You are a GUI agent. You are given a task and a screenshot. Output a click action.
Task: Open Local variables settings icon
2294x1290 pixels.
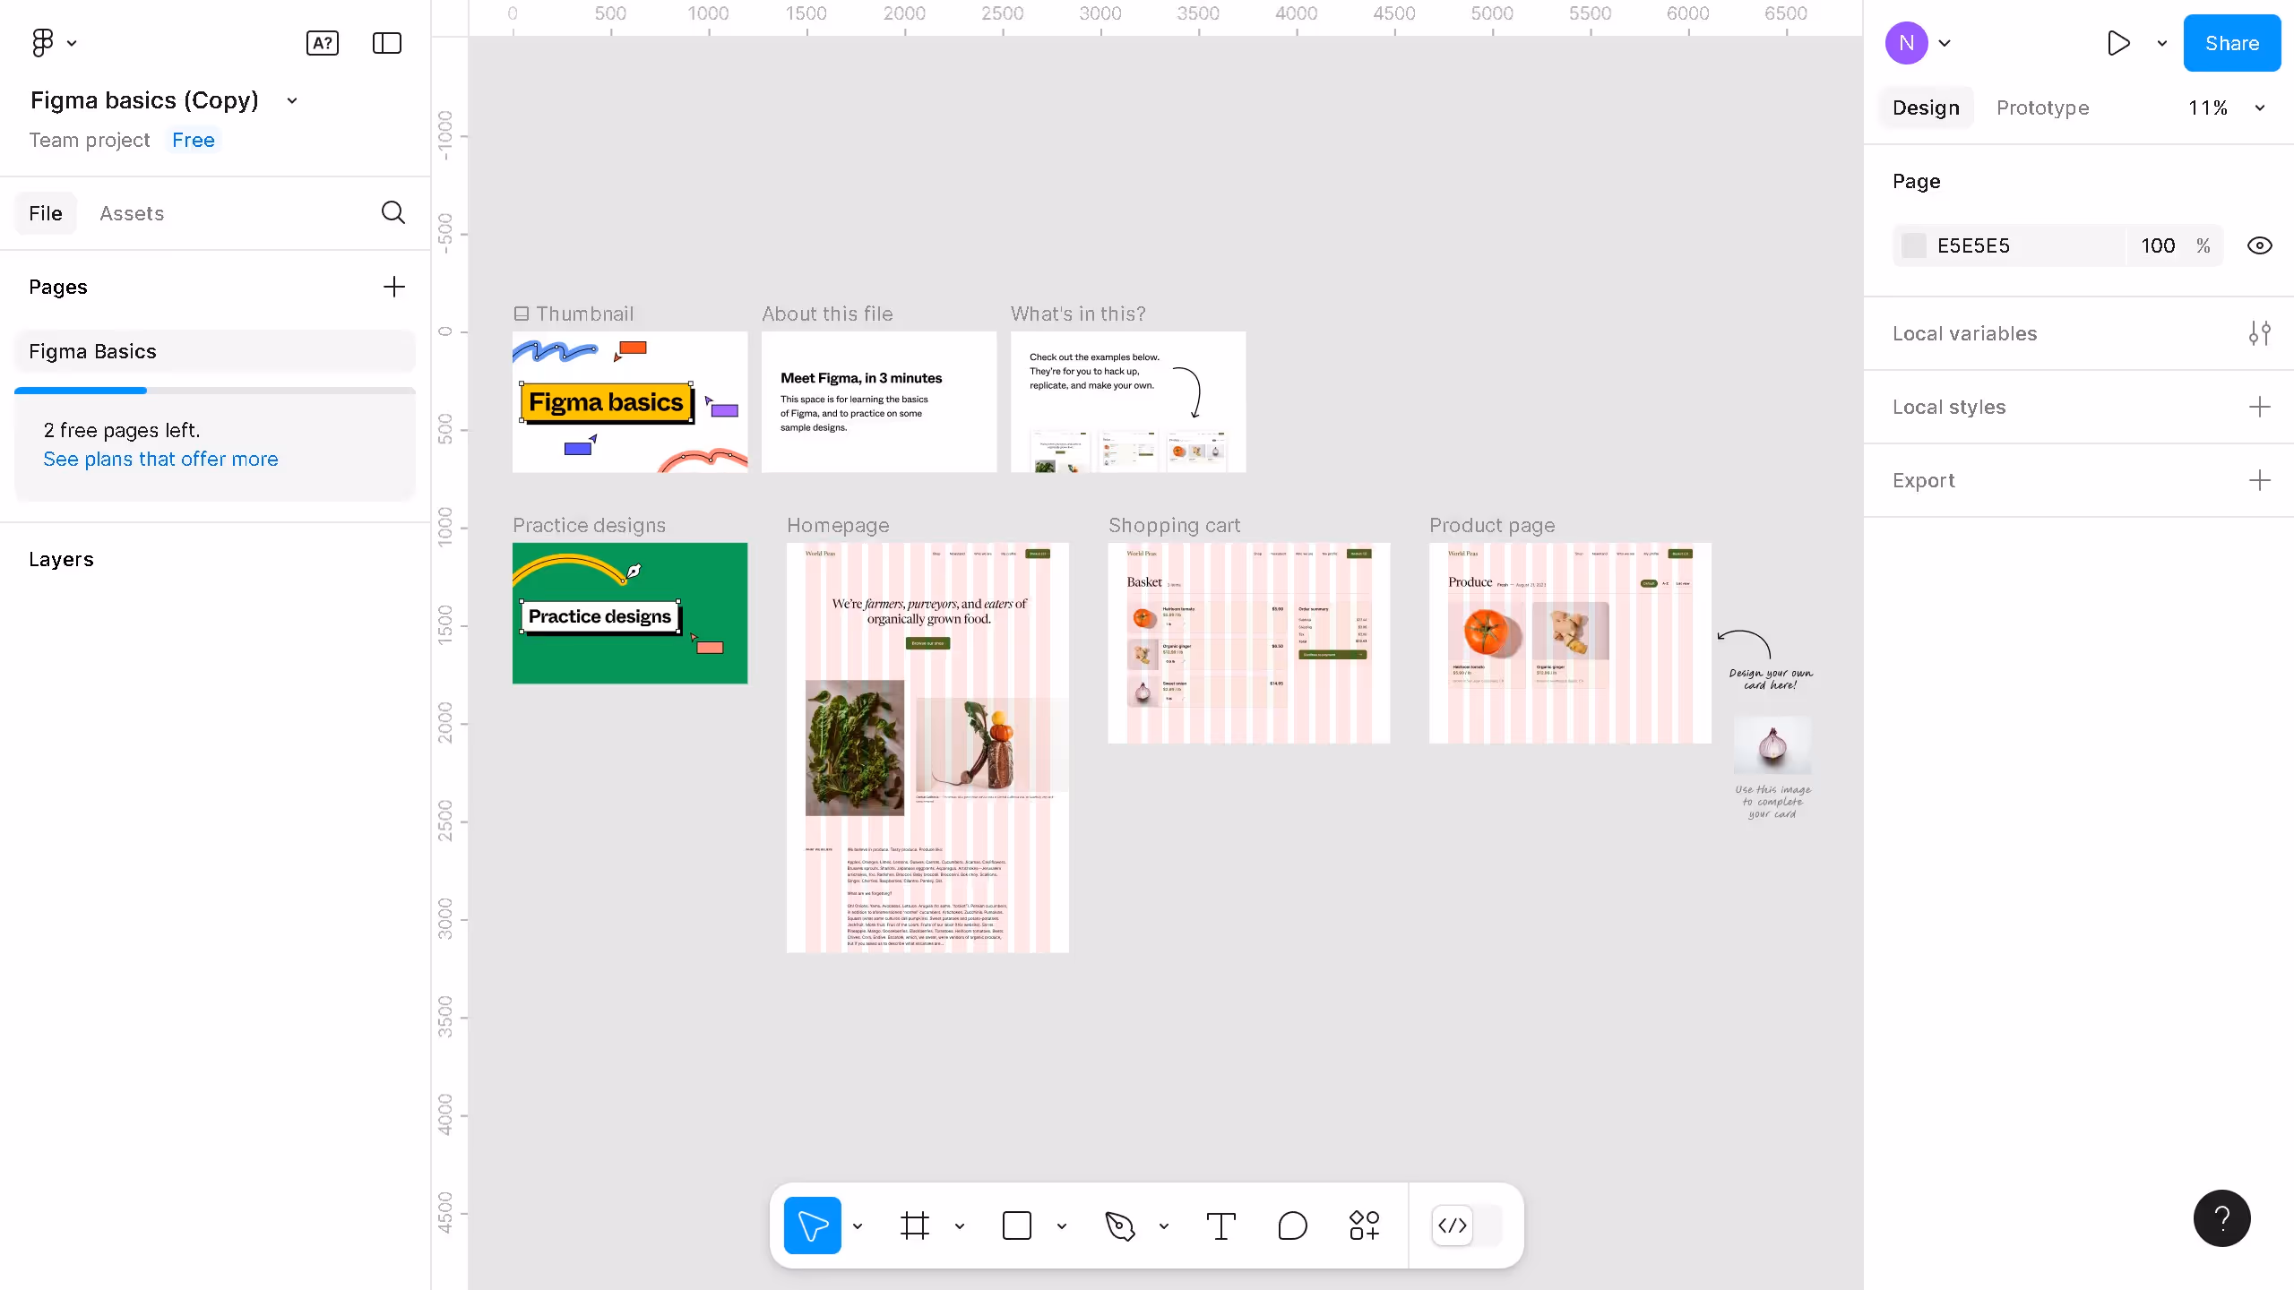pyautogui.click(x=2259, y=333)
